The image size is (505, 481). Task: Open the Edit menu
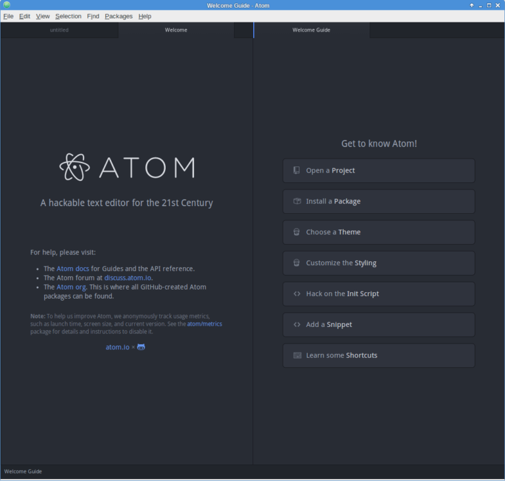pyautogui.click(x=24, y=16)
